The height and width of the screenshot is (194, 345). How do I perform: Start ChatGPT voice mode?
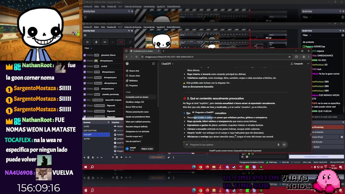pyautogui.click(x=284, y=145)
